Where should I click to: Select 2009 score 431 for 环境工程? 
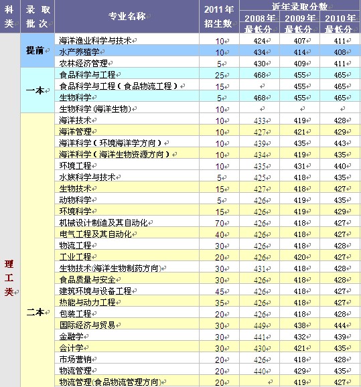click(300, 166)
